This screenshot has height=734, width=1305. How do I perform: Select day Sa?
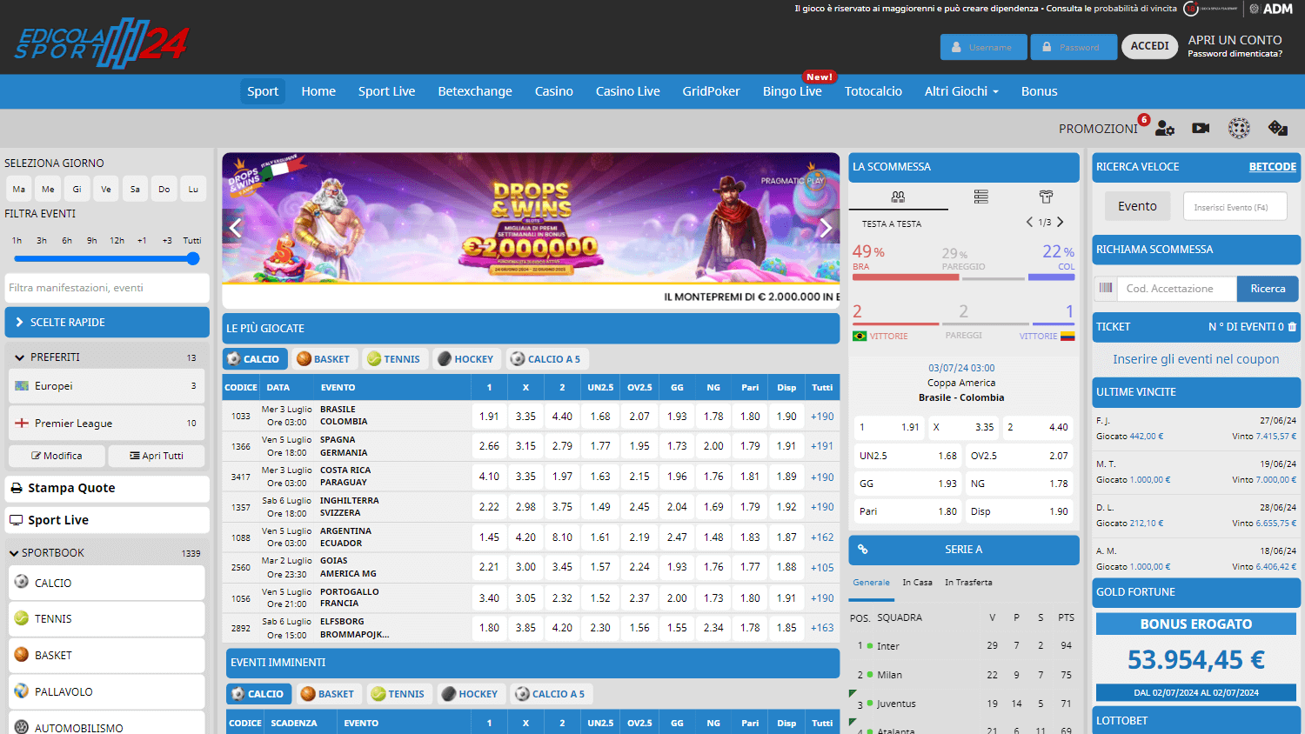(x=135, y=189)
